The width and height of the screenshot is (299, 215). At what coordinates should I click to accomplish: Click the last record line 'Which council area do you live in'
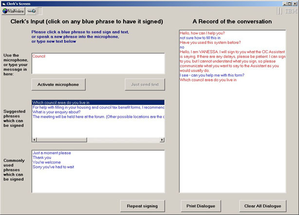coord(208,80)
